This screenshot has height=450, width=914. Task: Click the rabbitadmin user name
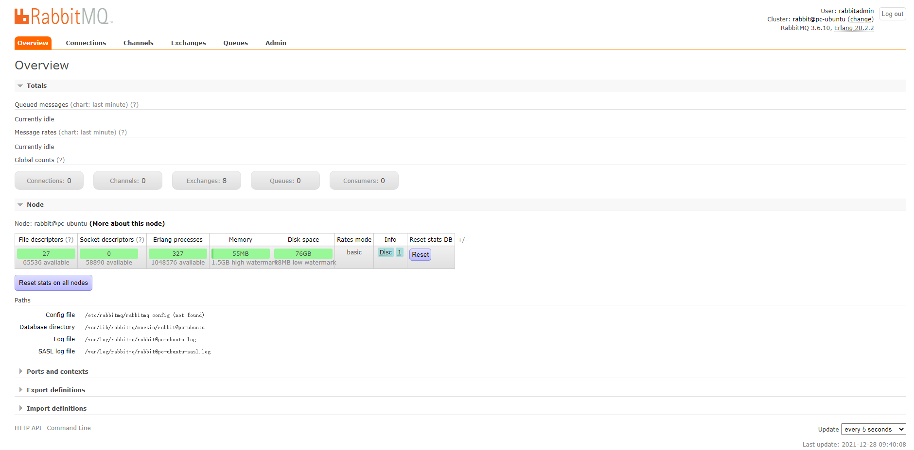856,11
